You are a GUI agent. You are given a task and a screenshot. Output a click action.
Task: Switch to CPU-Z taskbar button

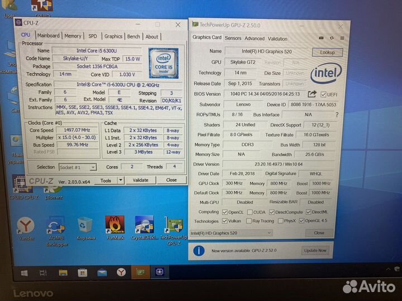coord(160,272)
